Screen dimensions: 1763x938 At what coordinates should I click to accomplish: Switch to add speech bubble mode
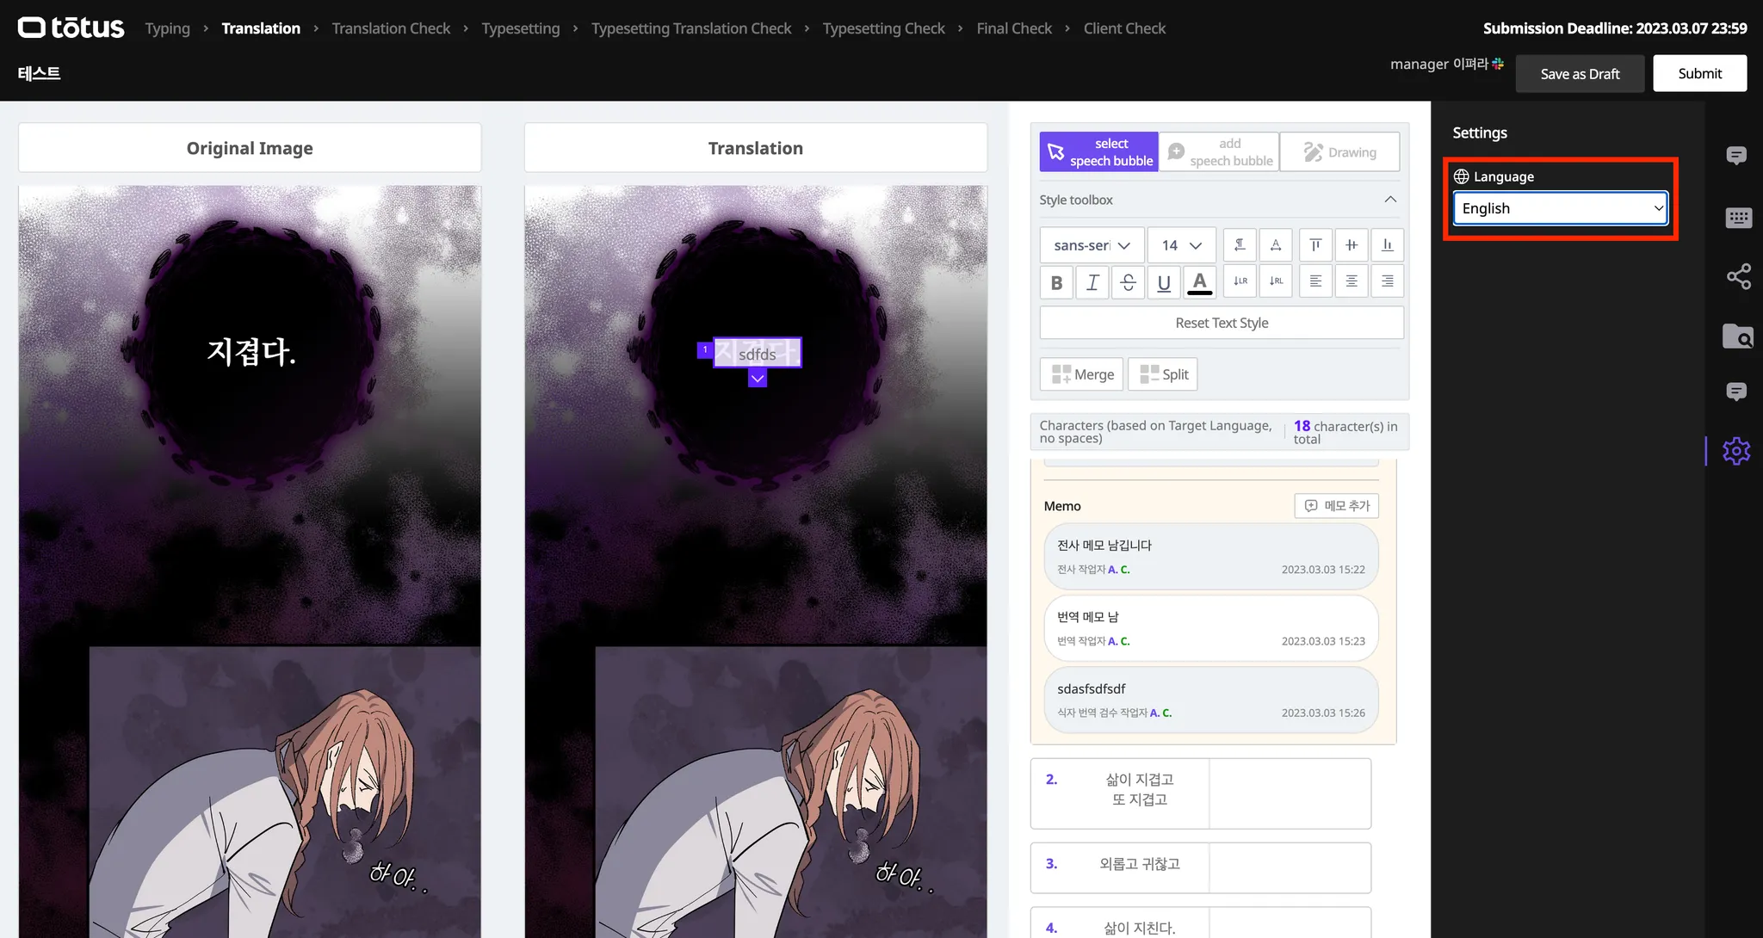[1219, 152]
